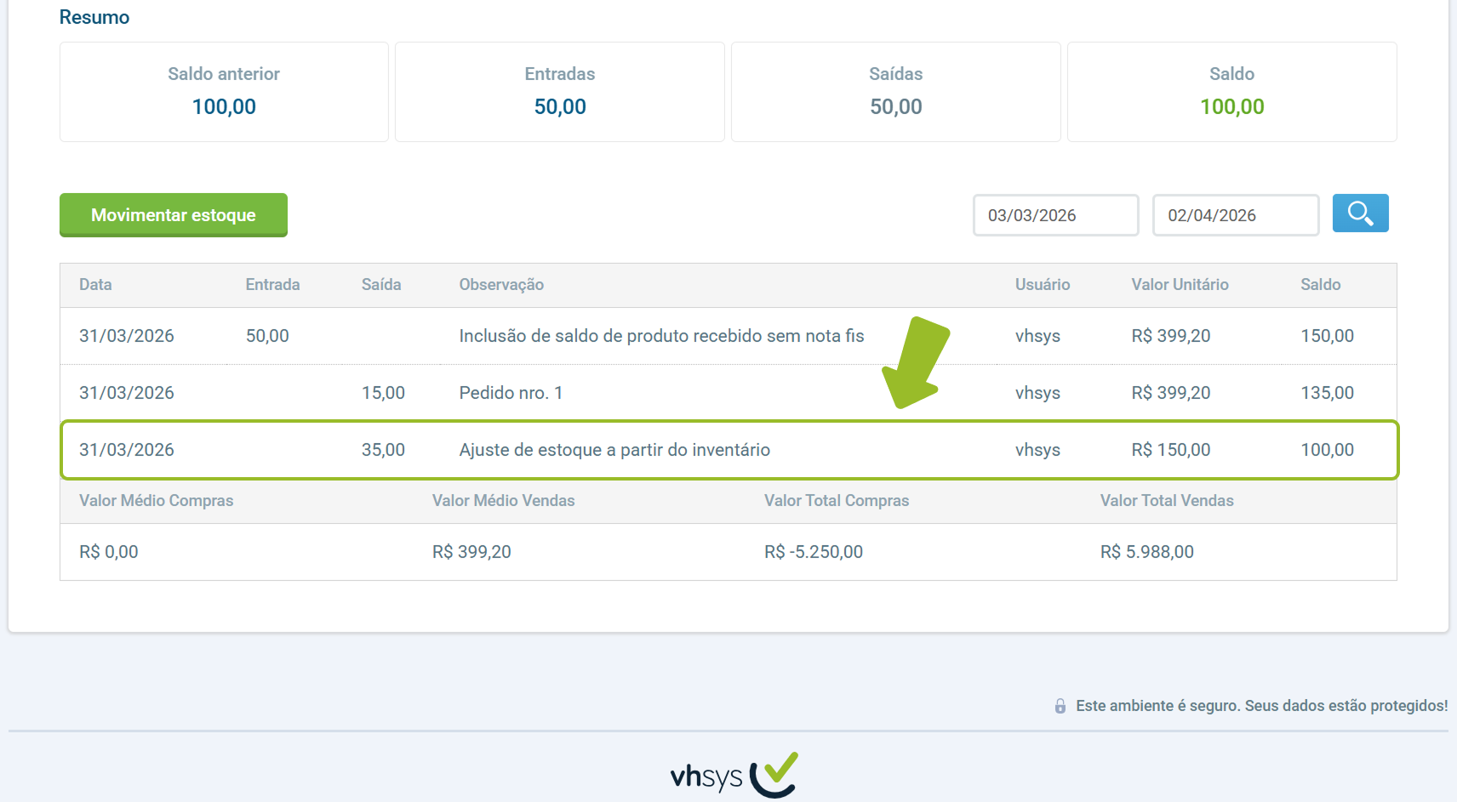
Task: Click the Saldo column header in table
Action: [x=1321, y=285]
